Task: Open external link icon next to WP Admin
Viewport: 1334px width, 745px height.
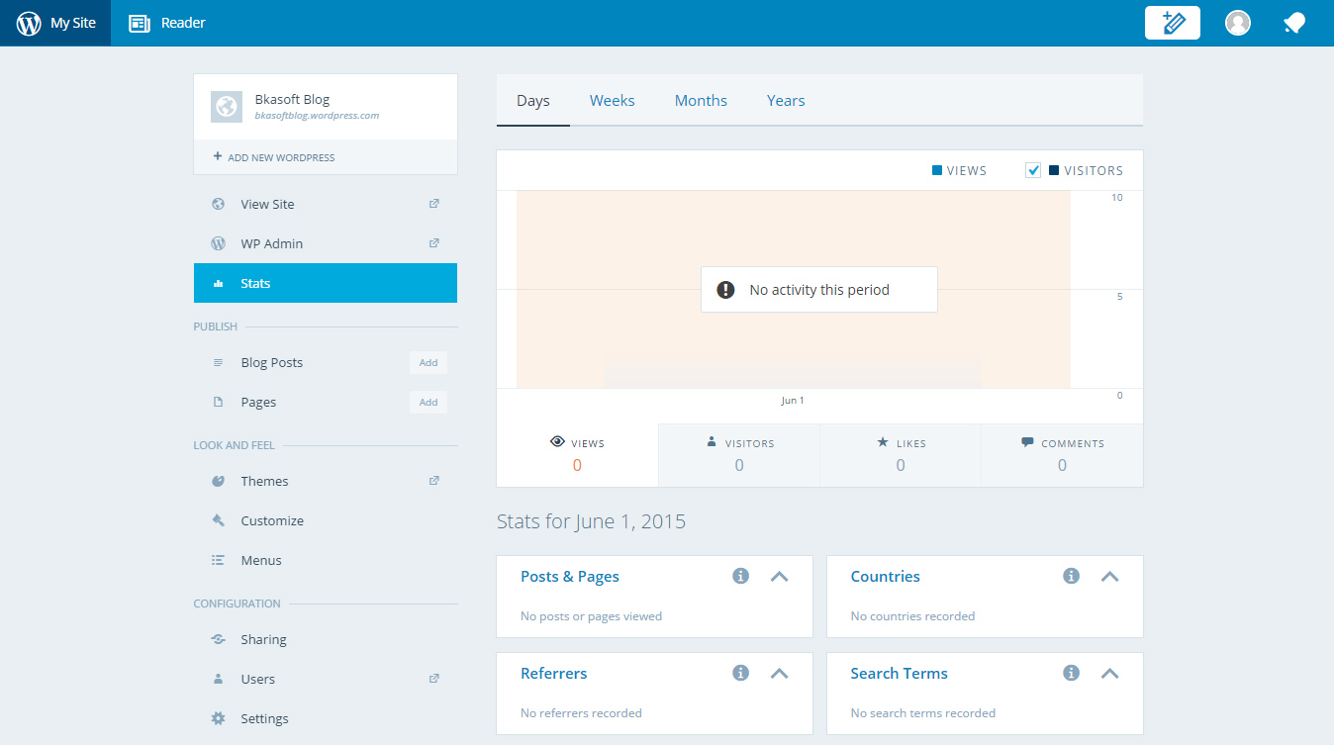Action: pyautogui.click(x=433, y=243)
